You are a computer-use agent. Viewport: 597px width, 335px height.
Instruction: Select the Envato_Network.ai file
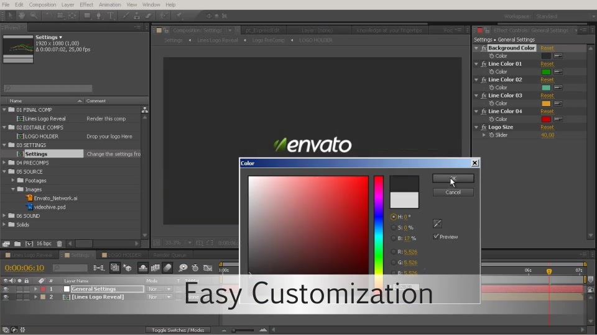tap(55, 199)
